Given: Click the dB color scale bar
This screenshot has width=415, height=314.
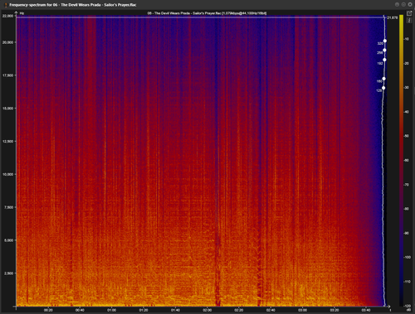Looking at the screenshot, I should (401, 161).
